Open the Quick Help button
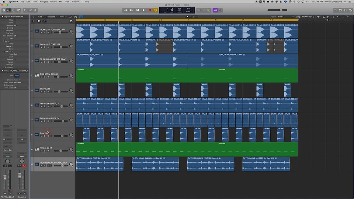Viewport: 354px width, 199px height. point(14,10)
